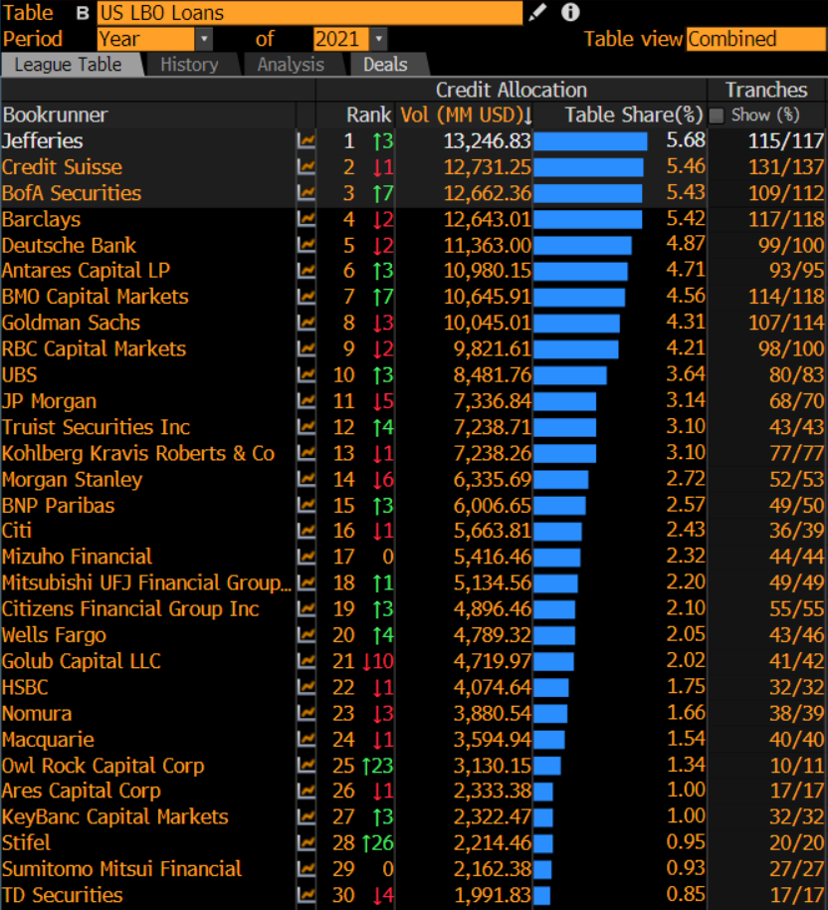The image size is (828, 910).
Task: Expand the Period Year dropdown
Action: click(204, 40)
